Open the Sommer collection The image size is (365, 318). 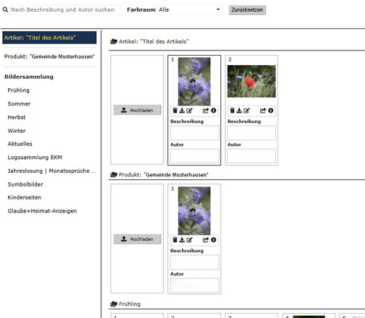coord(19,103)
